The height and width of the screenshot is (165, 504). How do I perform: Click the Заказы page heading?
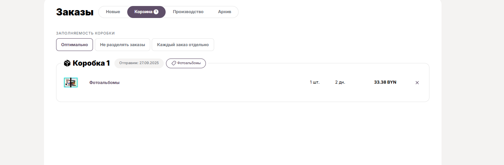coord(75,12)
